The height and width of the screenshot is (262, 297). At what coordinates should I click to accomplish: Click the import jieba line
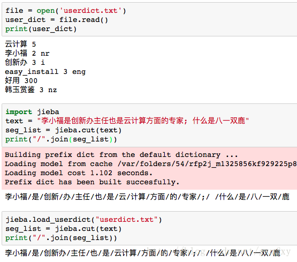[32, 112]
